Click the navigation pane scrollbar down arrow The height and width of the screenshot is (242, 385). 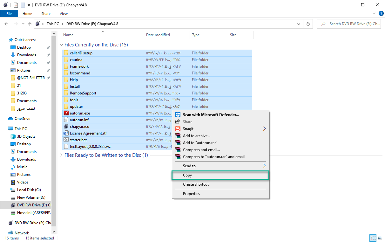point(53,232)
